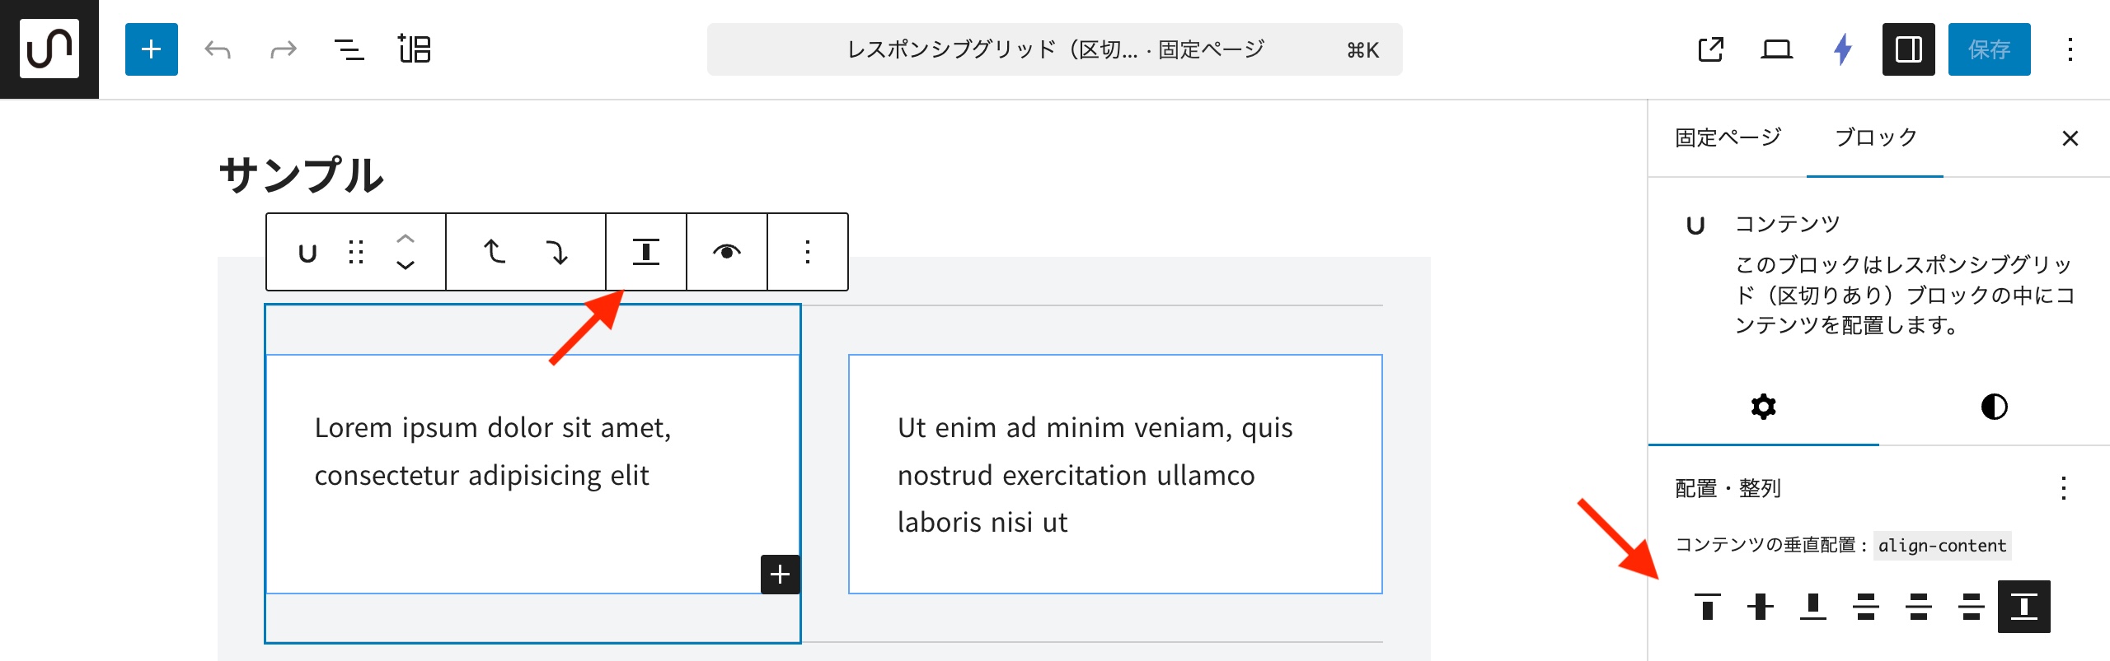Toggle block visibility eye icon
2110x661 pixels.
[726, 252]
